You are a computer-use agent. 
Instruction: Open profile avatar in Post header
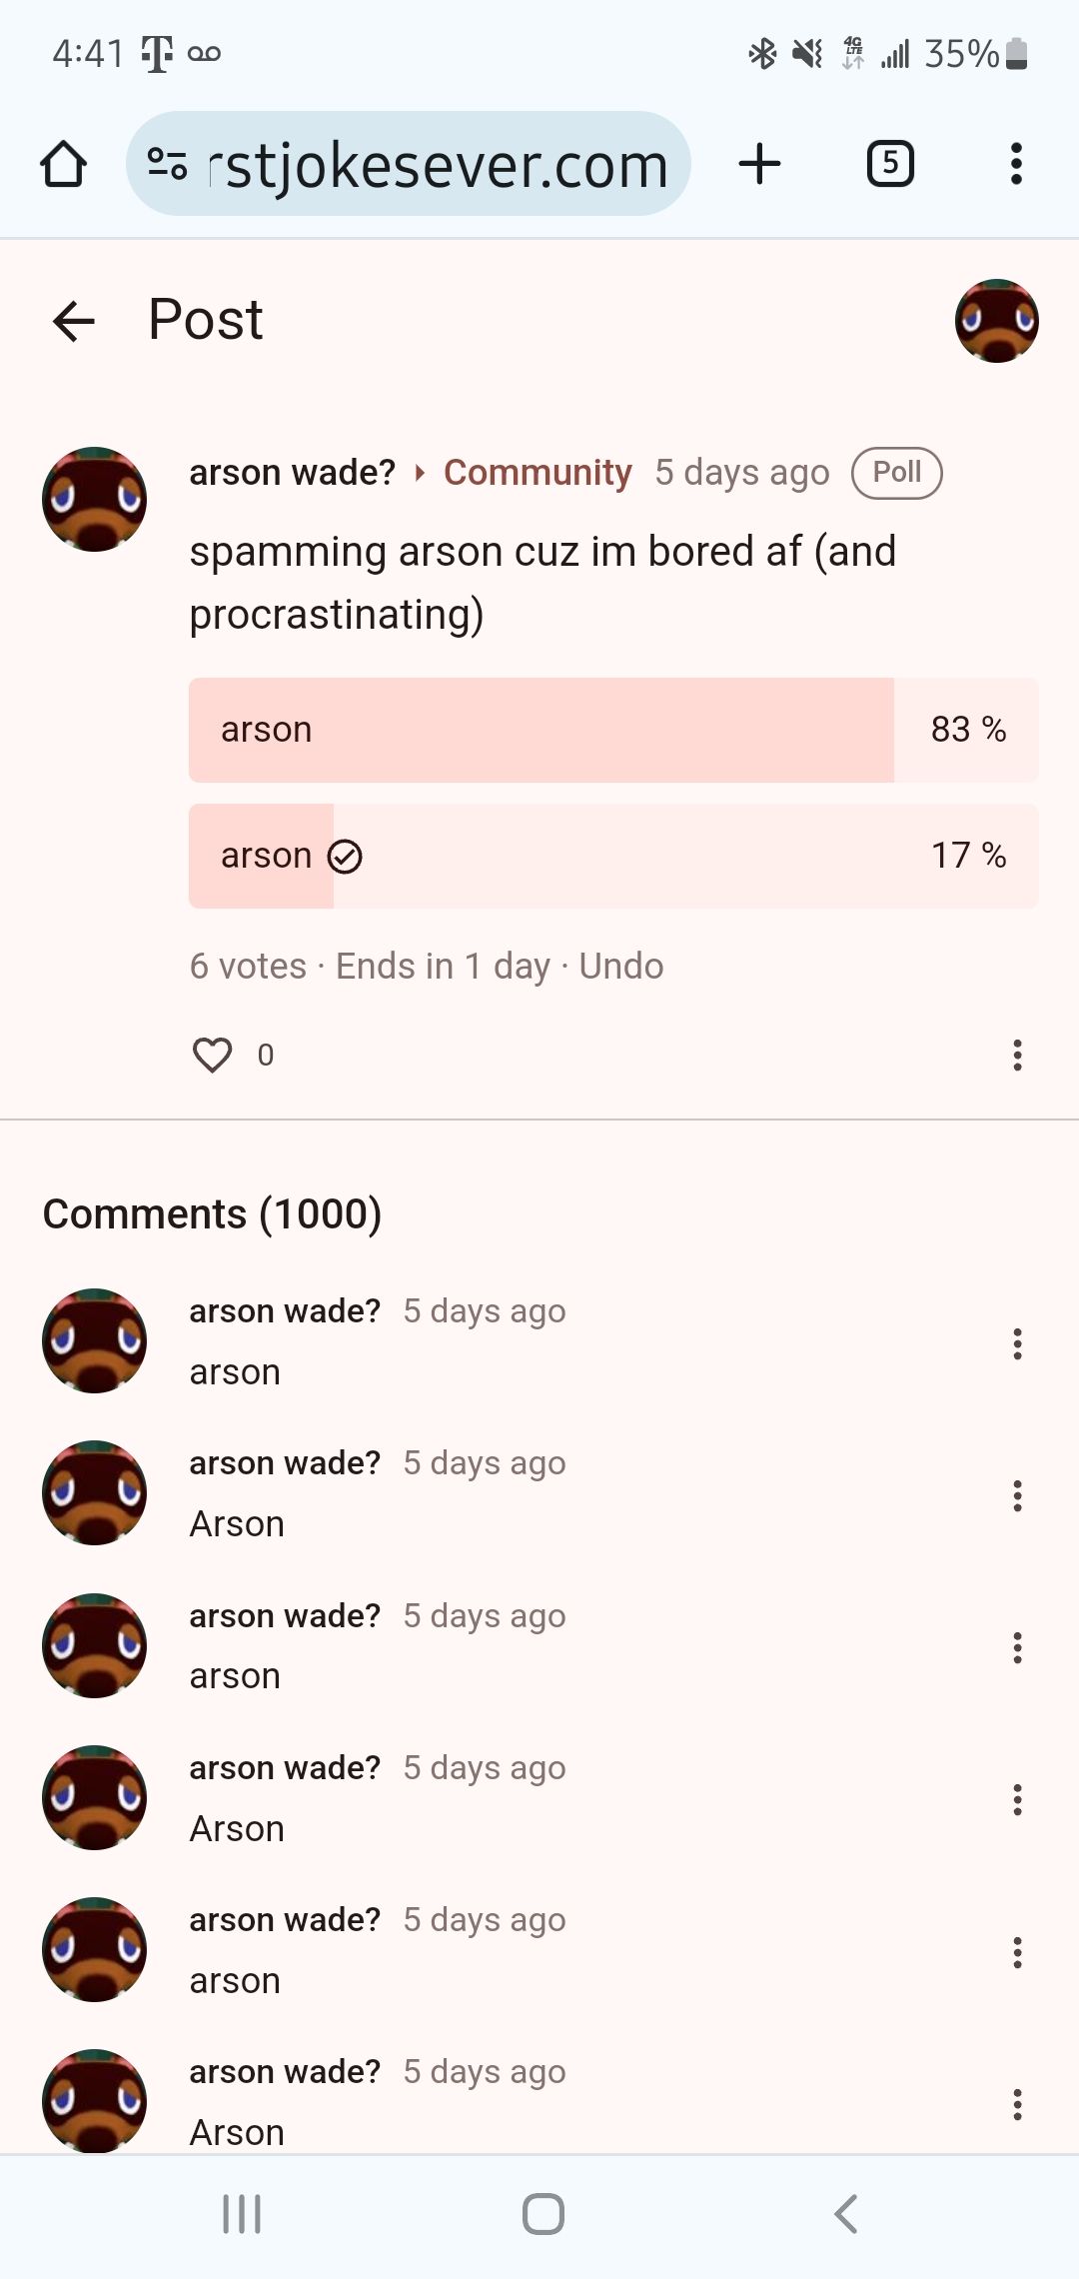coord(996,321)
